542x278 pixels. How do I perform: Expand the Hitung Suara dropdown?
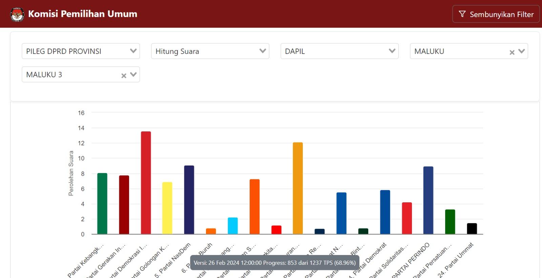[210, 51]
